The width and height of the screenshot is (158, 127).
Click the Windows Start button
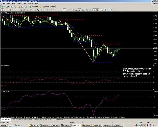pos(4,125)
